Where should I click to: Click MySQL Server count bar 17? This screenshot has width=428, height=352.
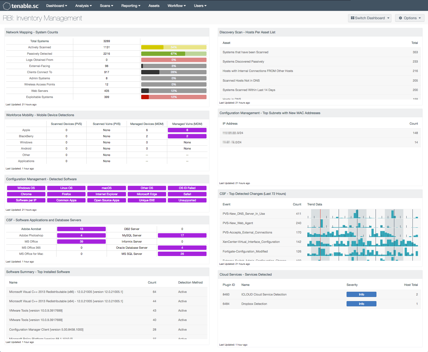(182, 235)
